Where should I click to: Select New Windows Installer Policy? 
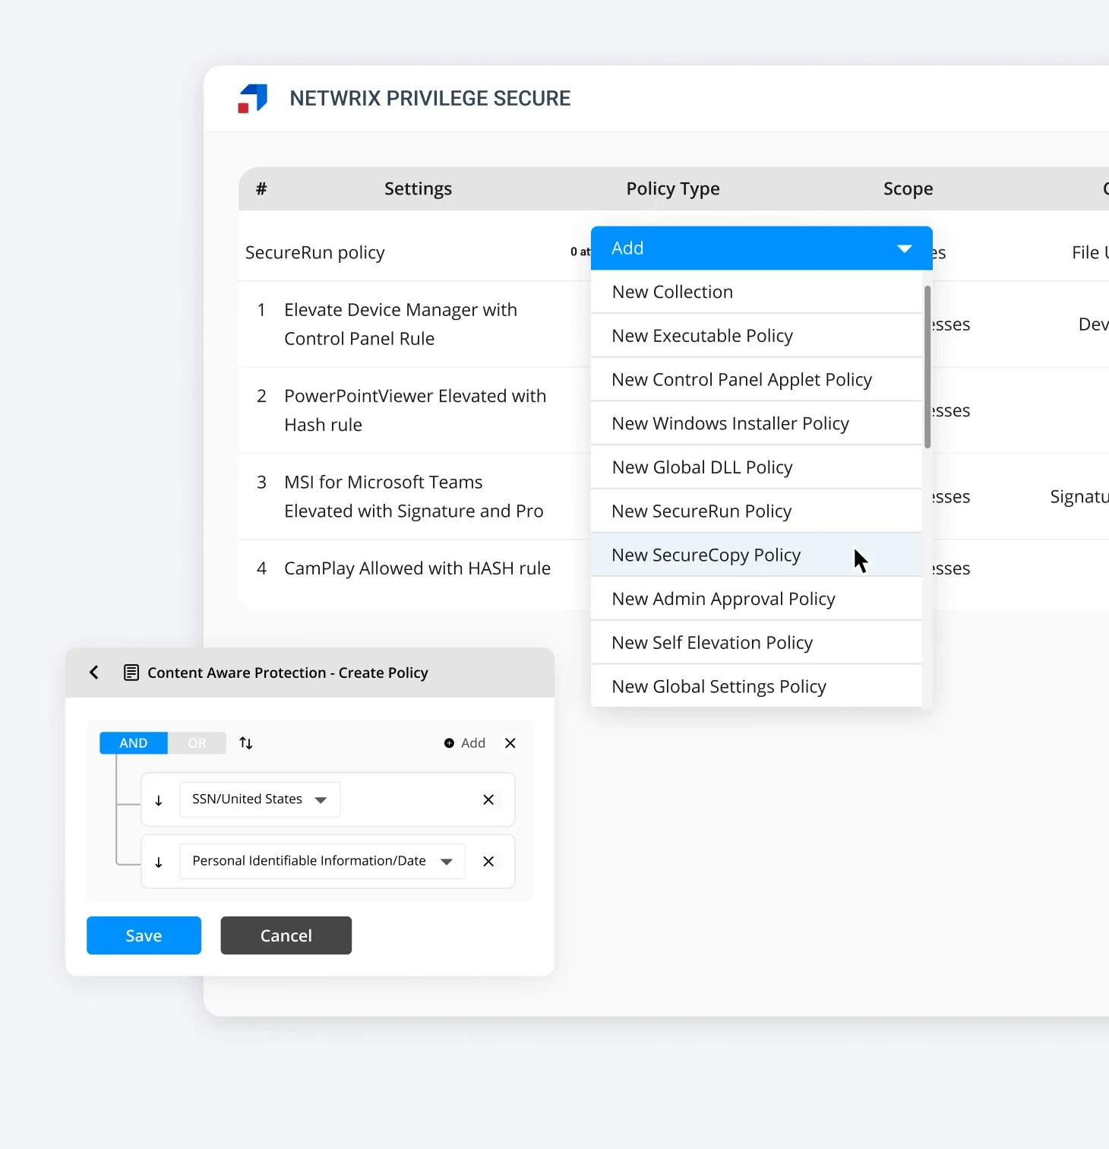(x=757, y=423)
